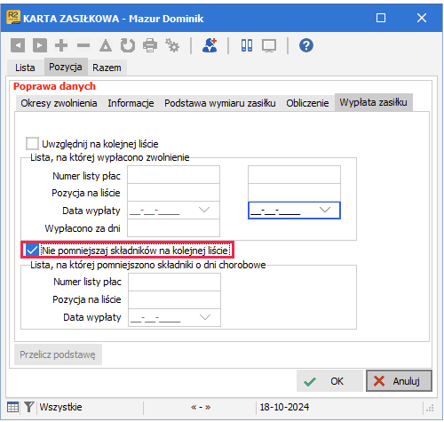Screen dimensions: 444x422
Task: Click the Przelicz podstawę button
Action: tap(58, 354)
